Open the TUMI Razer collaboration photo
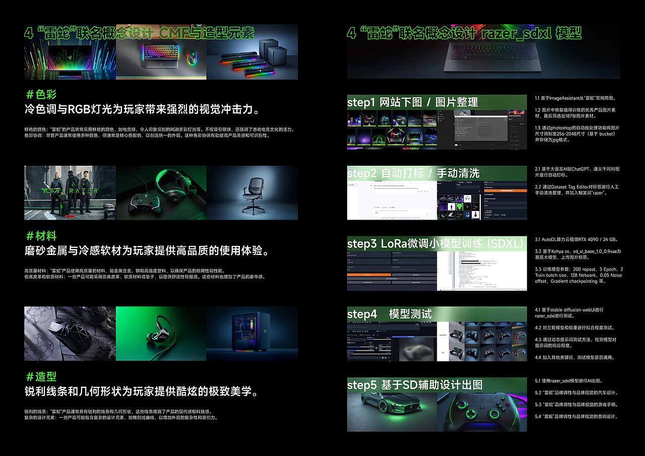The height and width of the screenshot is (456, 645). tap(70, 193)
